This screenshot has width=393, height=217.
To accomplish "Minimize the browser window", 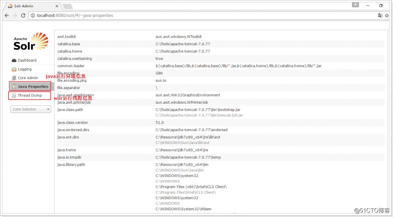I will 368,5.
